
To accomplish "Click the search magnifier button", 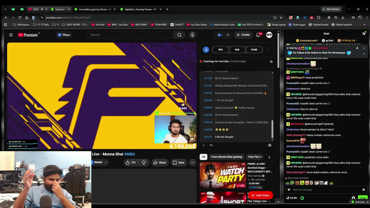I will point(180,35).
